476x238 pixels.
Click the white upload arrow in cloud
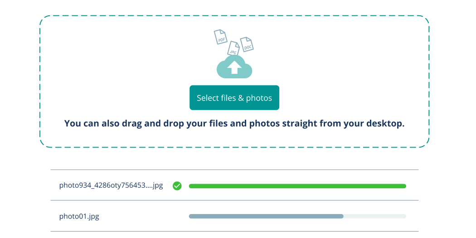234,67
